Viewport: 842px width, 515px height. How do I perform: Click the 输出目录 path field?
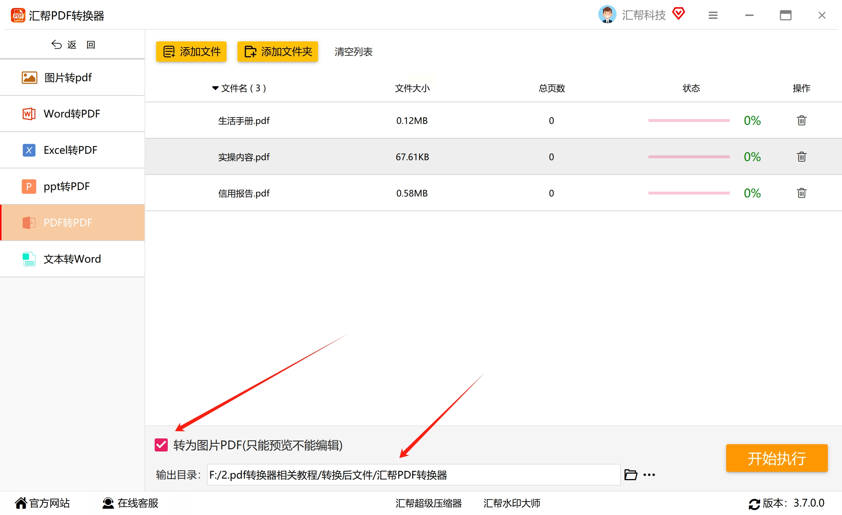pyautogui.click(x=413, y=475)
